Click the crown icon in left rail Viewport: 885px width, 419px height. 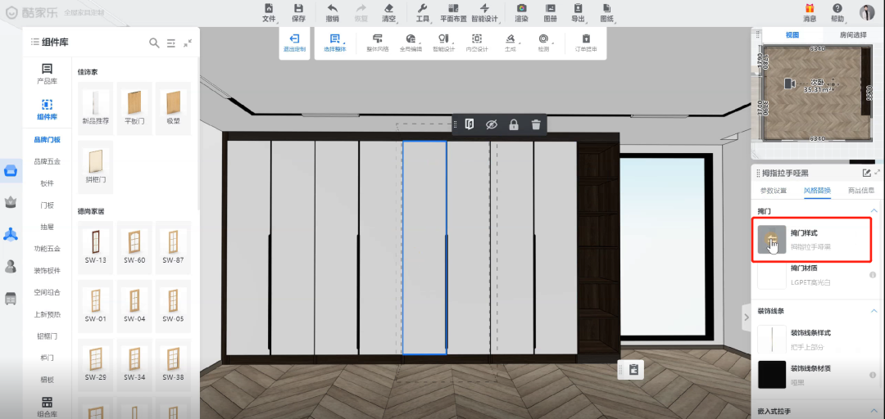[11, 201]
